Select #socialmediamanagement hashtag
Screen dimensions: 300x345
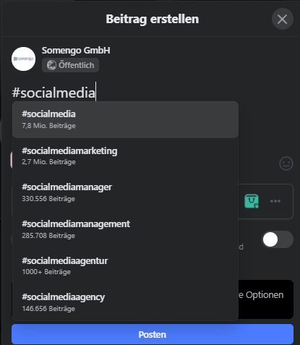pos(125,229)
